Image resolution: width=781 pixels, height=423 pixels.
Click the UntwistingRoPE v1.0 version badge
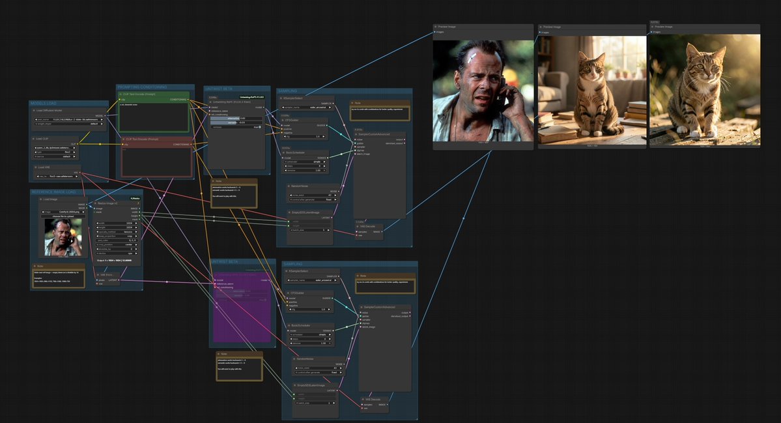[251, 97]
